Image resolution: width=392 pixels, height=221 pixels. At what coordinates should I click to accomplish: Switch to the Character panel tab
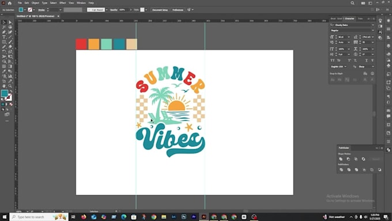coord(349,18)
